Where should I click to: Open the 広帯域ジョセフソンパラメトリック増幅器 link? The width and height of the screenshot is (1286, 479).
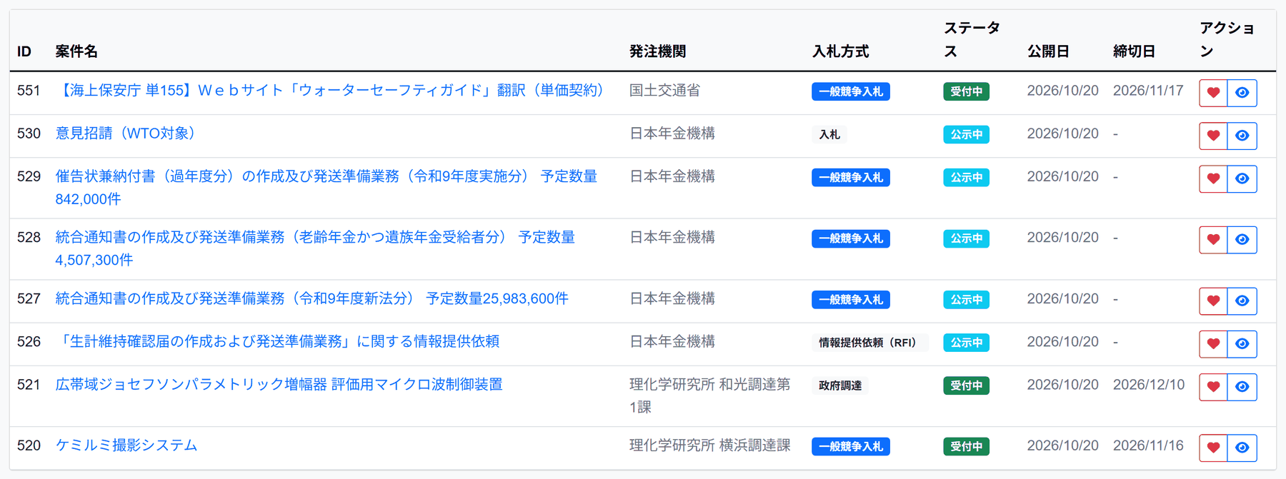(x=279, y=384)
